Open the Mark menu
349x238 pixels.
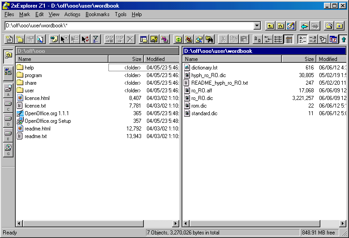[25, 14]
